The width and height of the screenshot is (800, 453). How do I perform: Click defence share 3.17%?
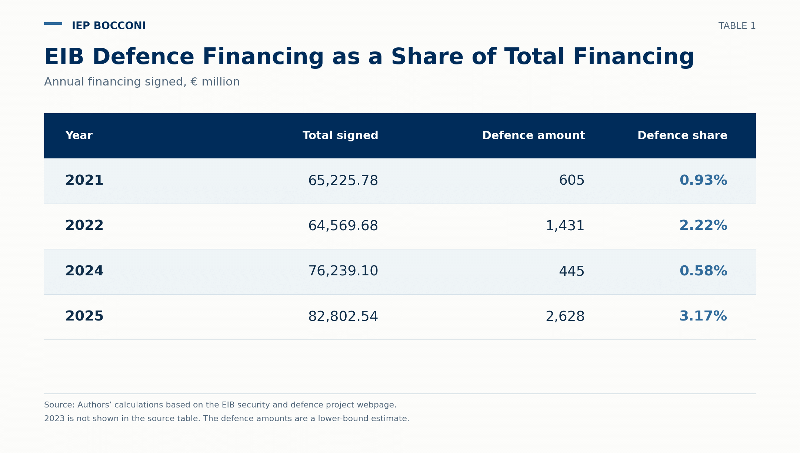(703, 316)
